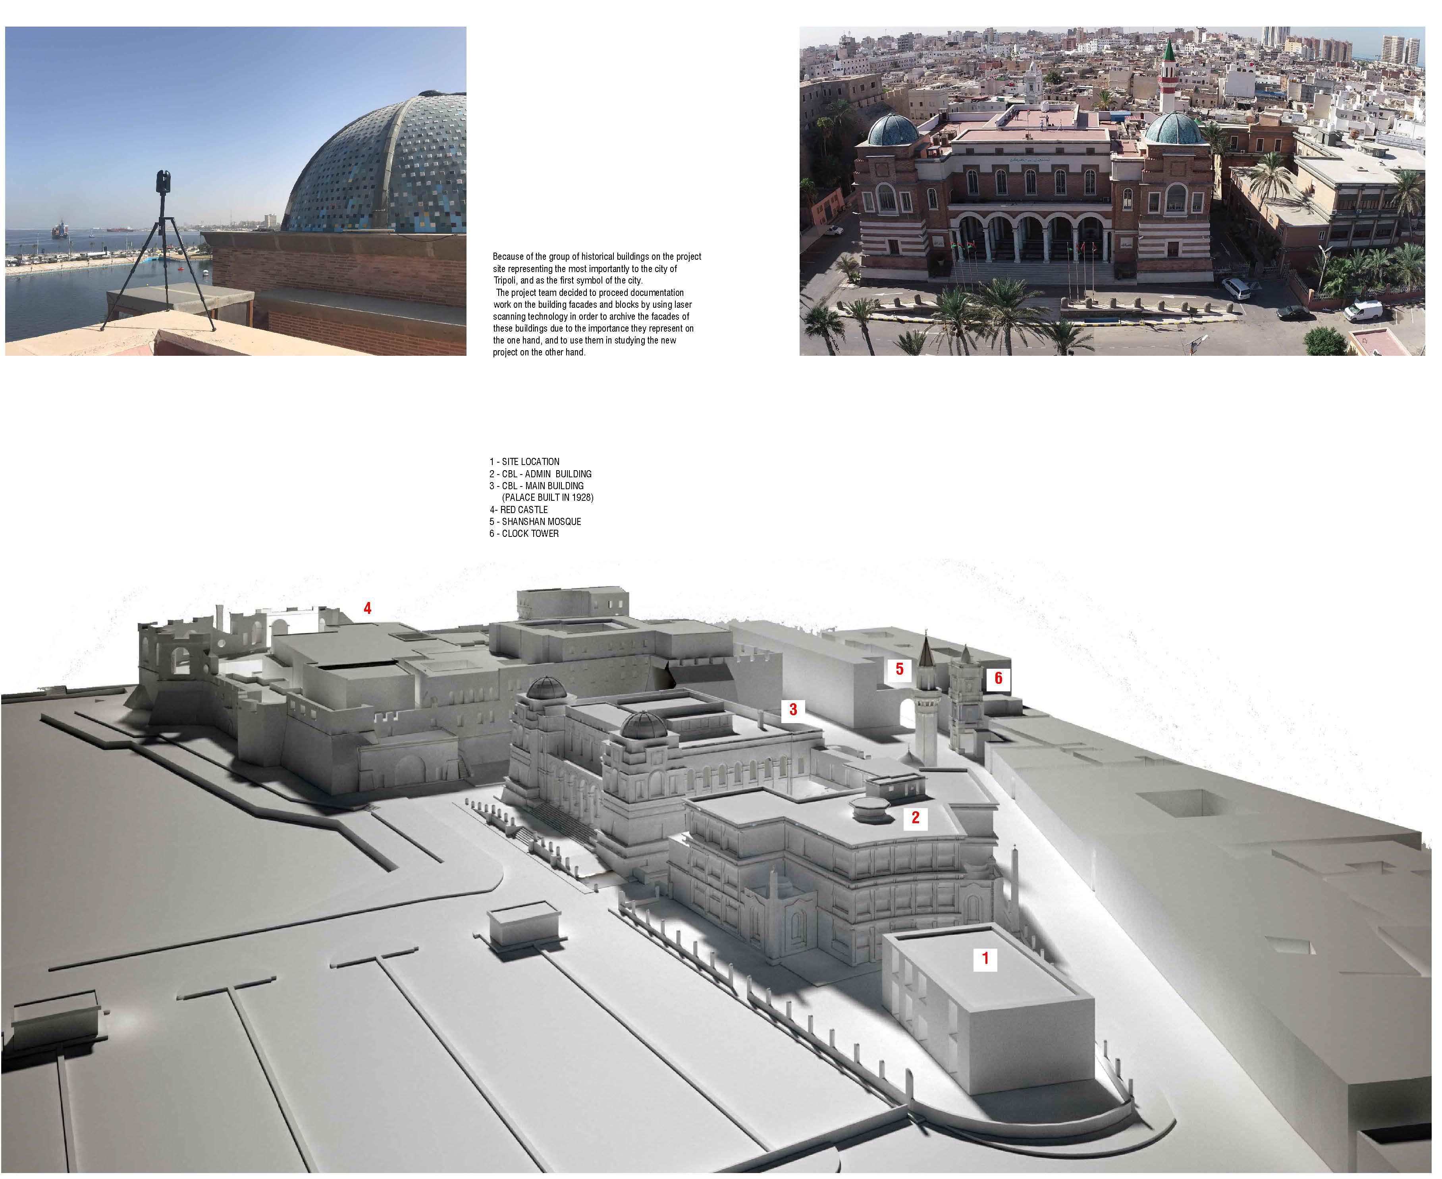Image resolution: width=1442 pixels, height=1179 pixels.
Task: Click the '(PALACE BUILT IN 1928)' text
Action: pyautogui.click(x=547, y=498)
